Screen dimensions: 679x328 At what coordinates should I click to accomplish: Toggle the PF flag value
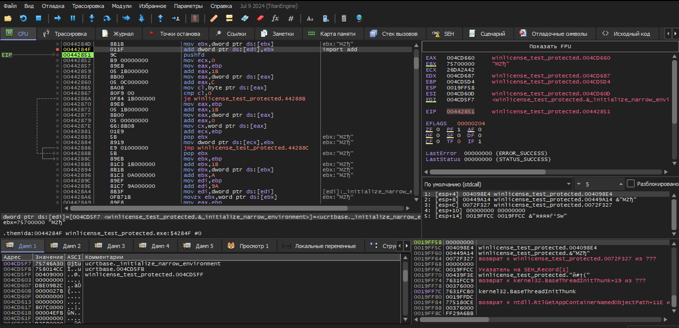pyautogui.click(x=458, y=129)
